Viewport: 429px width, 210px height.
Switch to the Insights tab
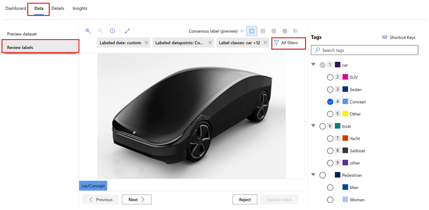pyautogui.click(x=80, y=8)
